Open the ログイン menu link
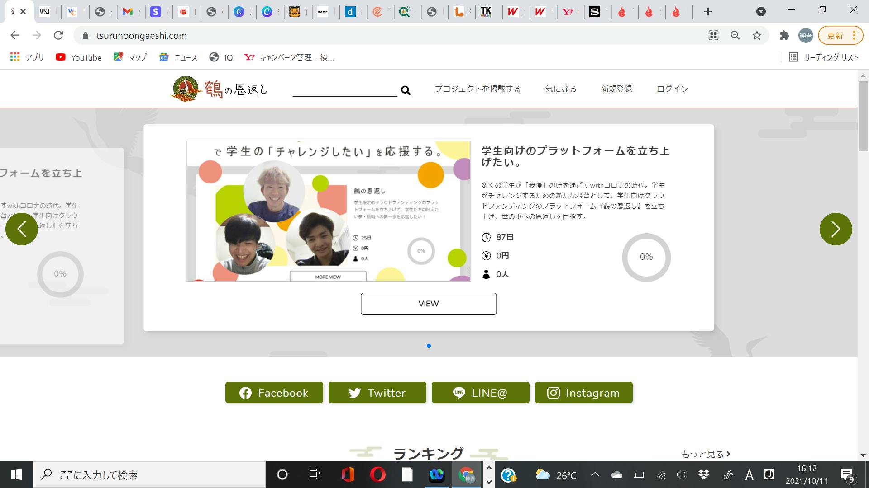The image size is (869, 488). 672,89
